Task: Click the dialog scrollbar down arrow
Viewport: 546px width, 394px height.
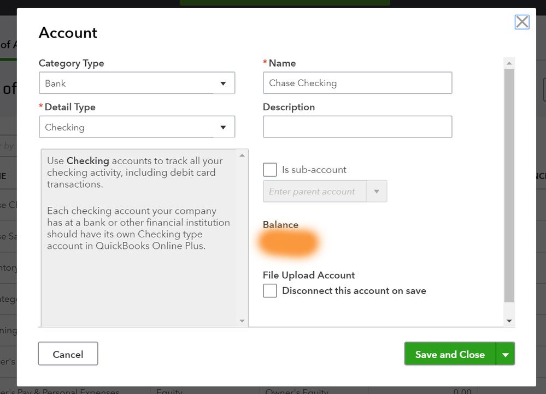Action: tap(509, 321)
